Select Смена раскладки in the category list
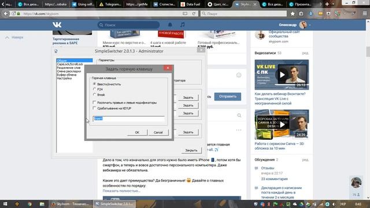This screenshot has height=208, width=370. pyautogui.click(x=69, y=71)
